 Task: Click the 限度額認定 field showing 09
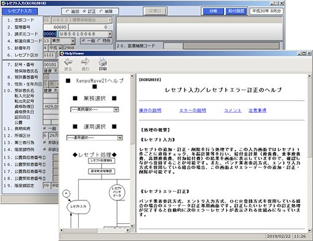46,186
